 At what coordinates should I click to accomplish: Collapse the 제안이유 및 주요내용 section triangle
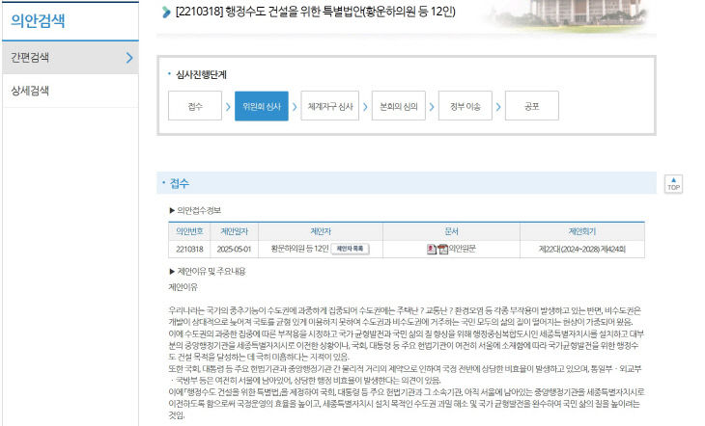tap(172, 271)
